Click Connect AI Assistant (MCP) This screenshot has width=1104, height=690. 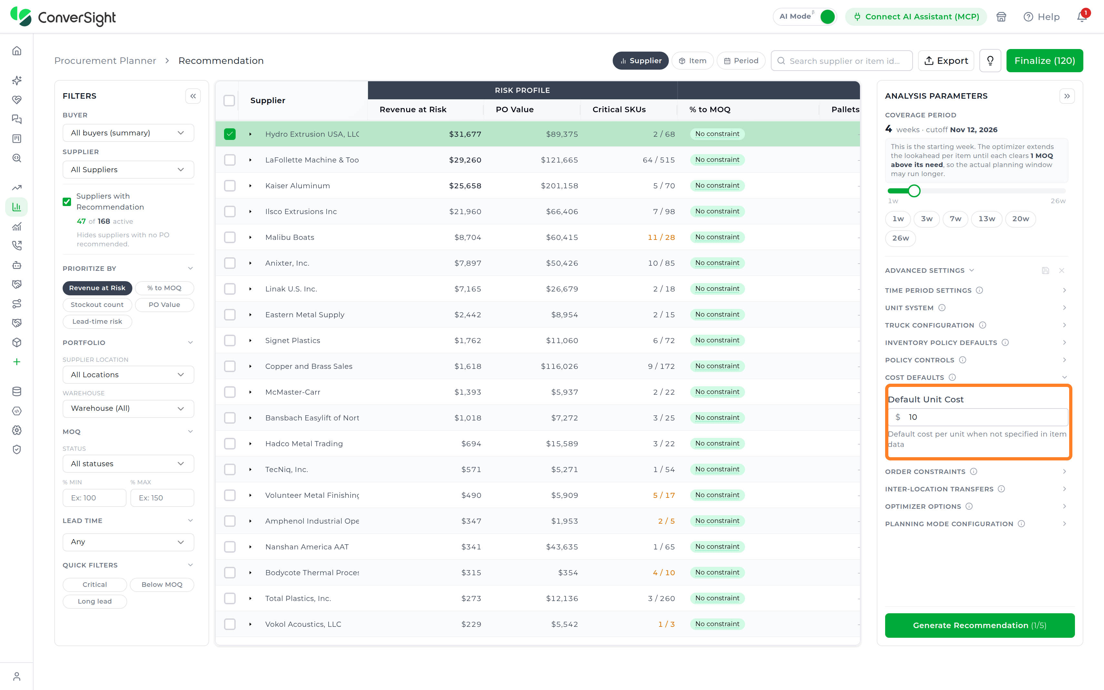pyautogui.click(x=916, y=16)
